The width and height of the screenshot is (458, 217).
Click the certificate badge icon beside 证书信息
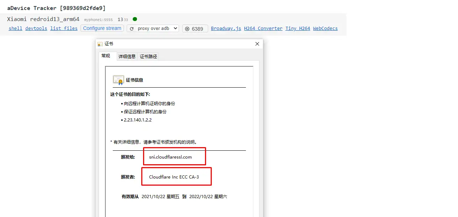(119, 80)
